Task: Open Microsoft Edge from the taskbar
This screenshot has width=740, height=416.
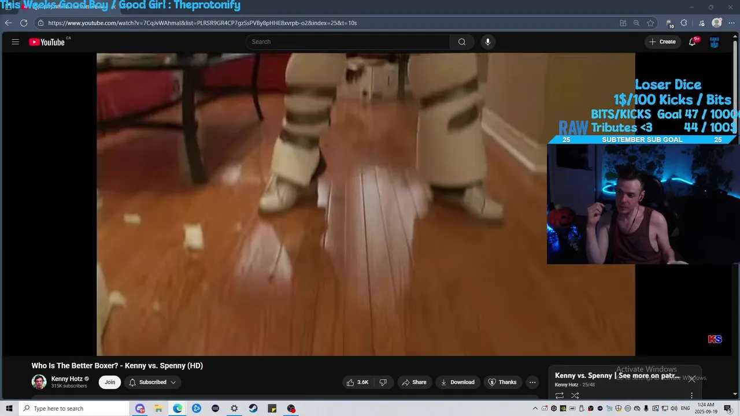Action: [x=177, y=408]
